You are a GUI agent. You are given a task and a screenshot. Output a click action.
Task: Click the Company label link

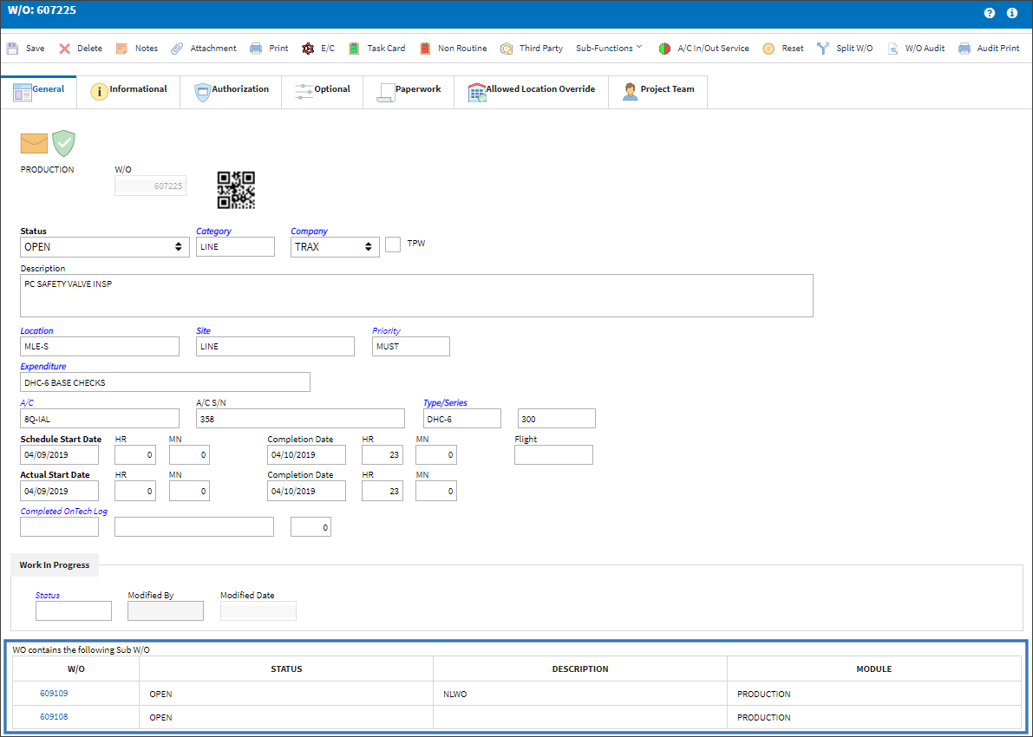pos(309,232)
